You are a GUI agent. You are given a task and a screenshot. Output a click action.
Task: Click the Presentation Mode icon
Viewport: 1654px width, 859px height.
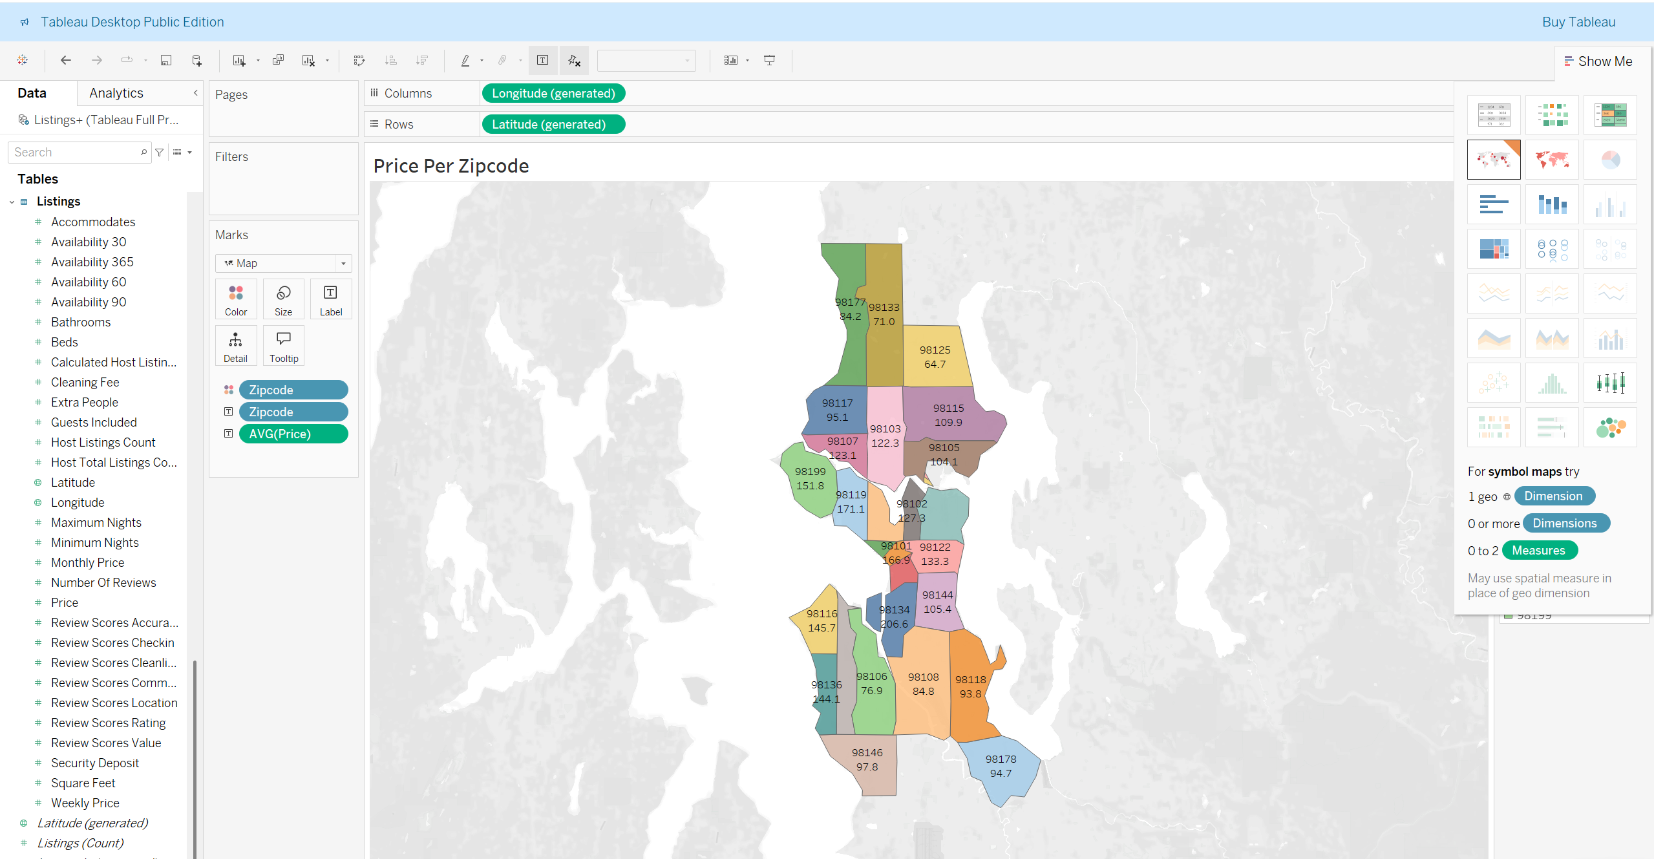(x=769, y=60)
